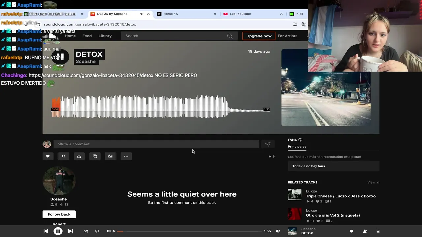Viewport: 422px width, 237px height.
Task: Click the play count 9 stat
Action: pos(272,157)
